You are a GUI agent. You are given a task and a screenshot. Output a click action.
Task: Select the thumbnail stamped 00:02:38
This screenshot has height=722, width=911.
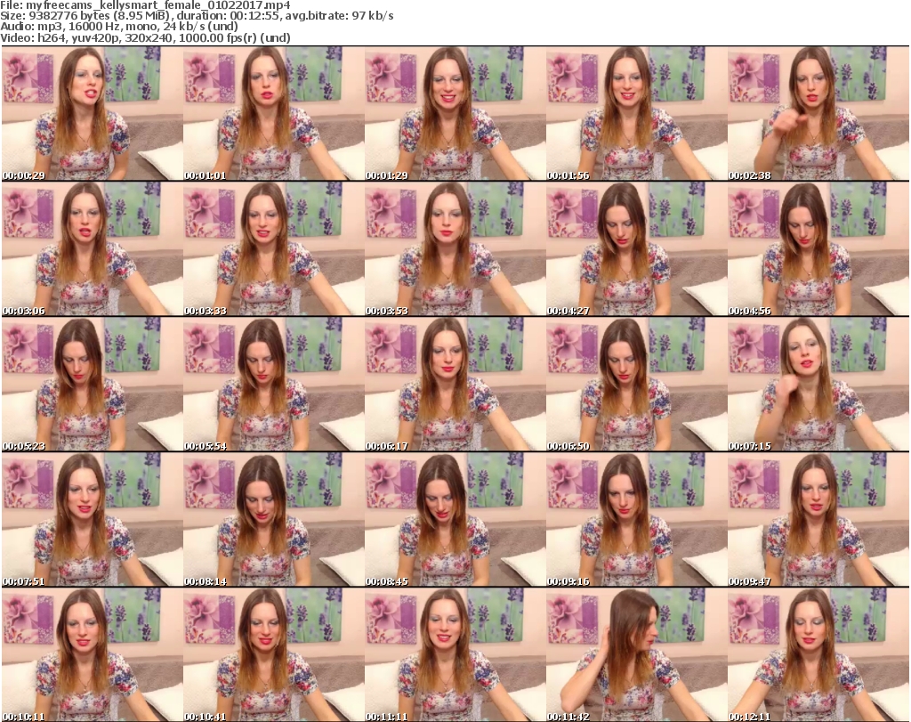pyautogui.click(x=818, y=113)
